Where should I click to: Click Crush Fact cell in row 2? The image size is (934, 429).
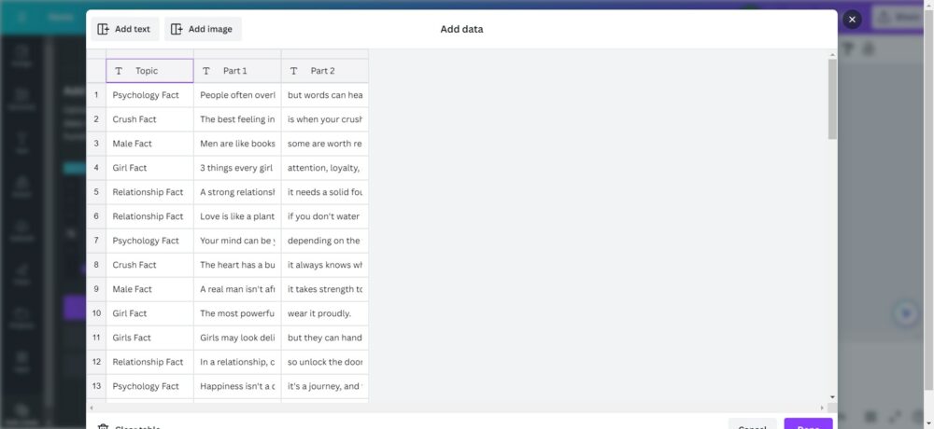[x=149, y=119]
